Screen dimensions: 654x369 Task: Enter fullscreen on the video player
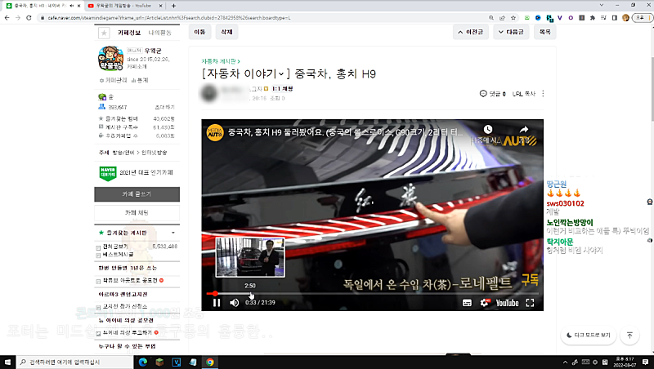click(530, 303)
